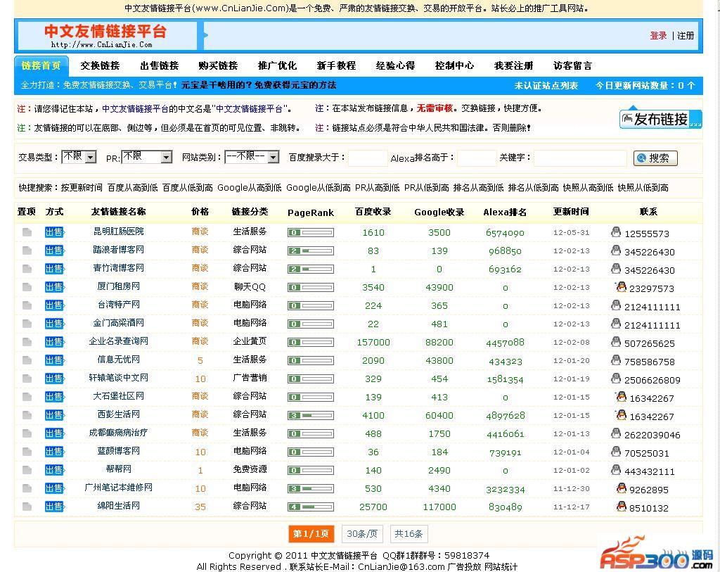The width and height of the screenshot is (720, 572).
Task: Click the 关键字 input field
Action: click(x=579, y=158)
